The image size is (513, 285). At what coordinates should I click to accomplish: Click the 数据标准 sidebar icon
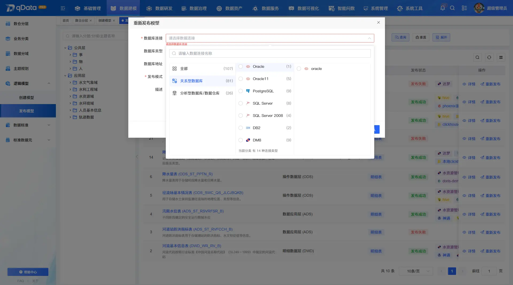coord(8,125)
